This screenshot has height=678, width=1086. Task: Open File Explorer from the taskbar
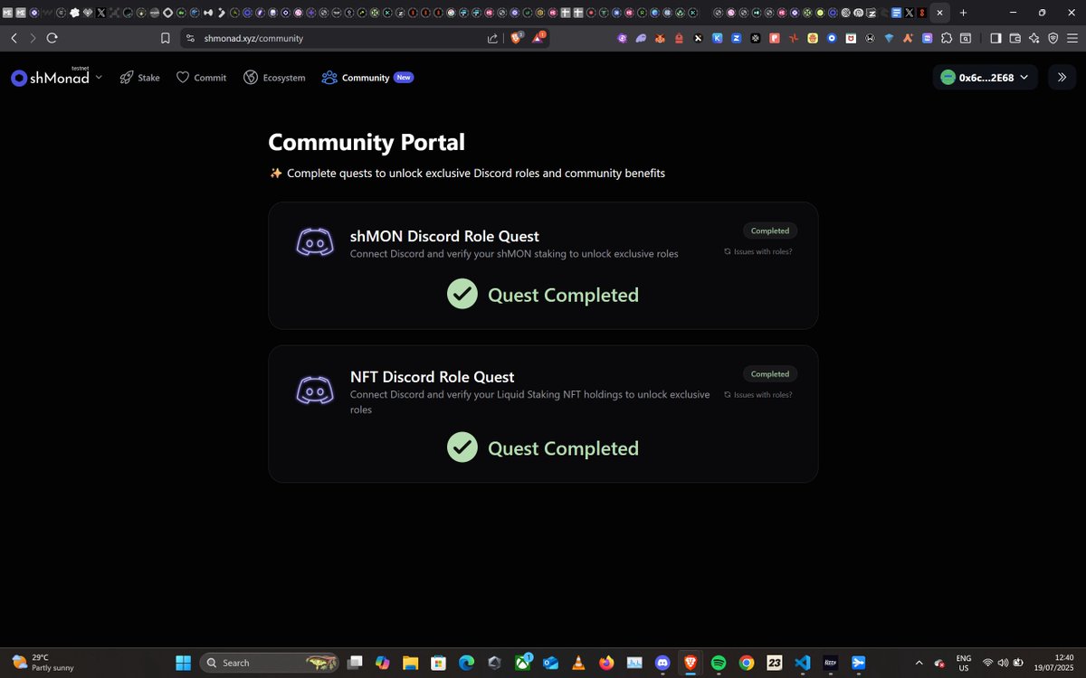[409, 663]
